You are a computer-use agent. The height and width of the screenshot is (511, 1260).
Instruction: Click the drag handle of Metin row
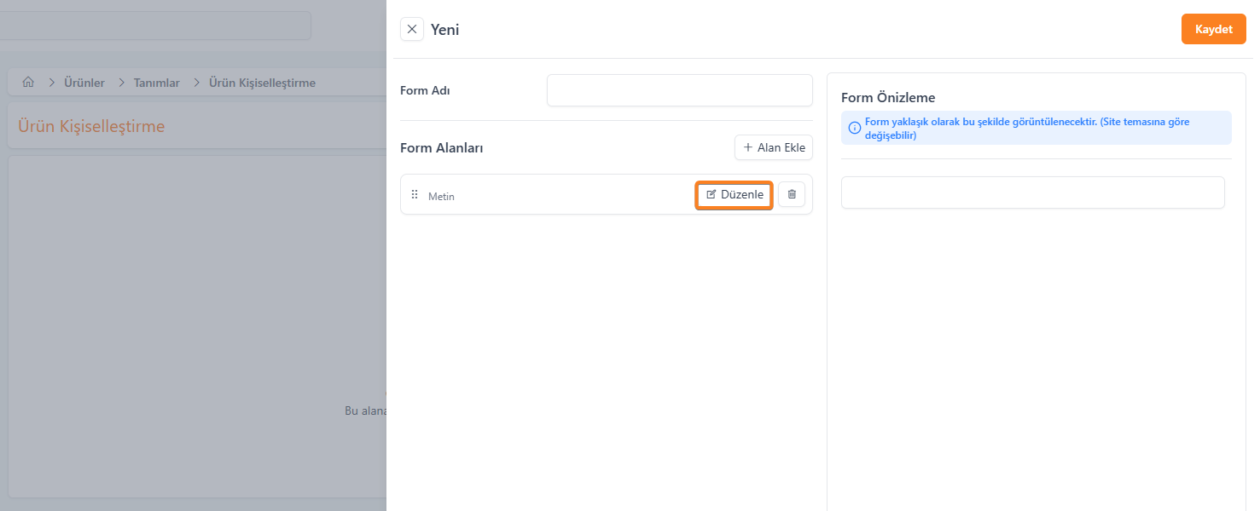pos(415,194)
